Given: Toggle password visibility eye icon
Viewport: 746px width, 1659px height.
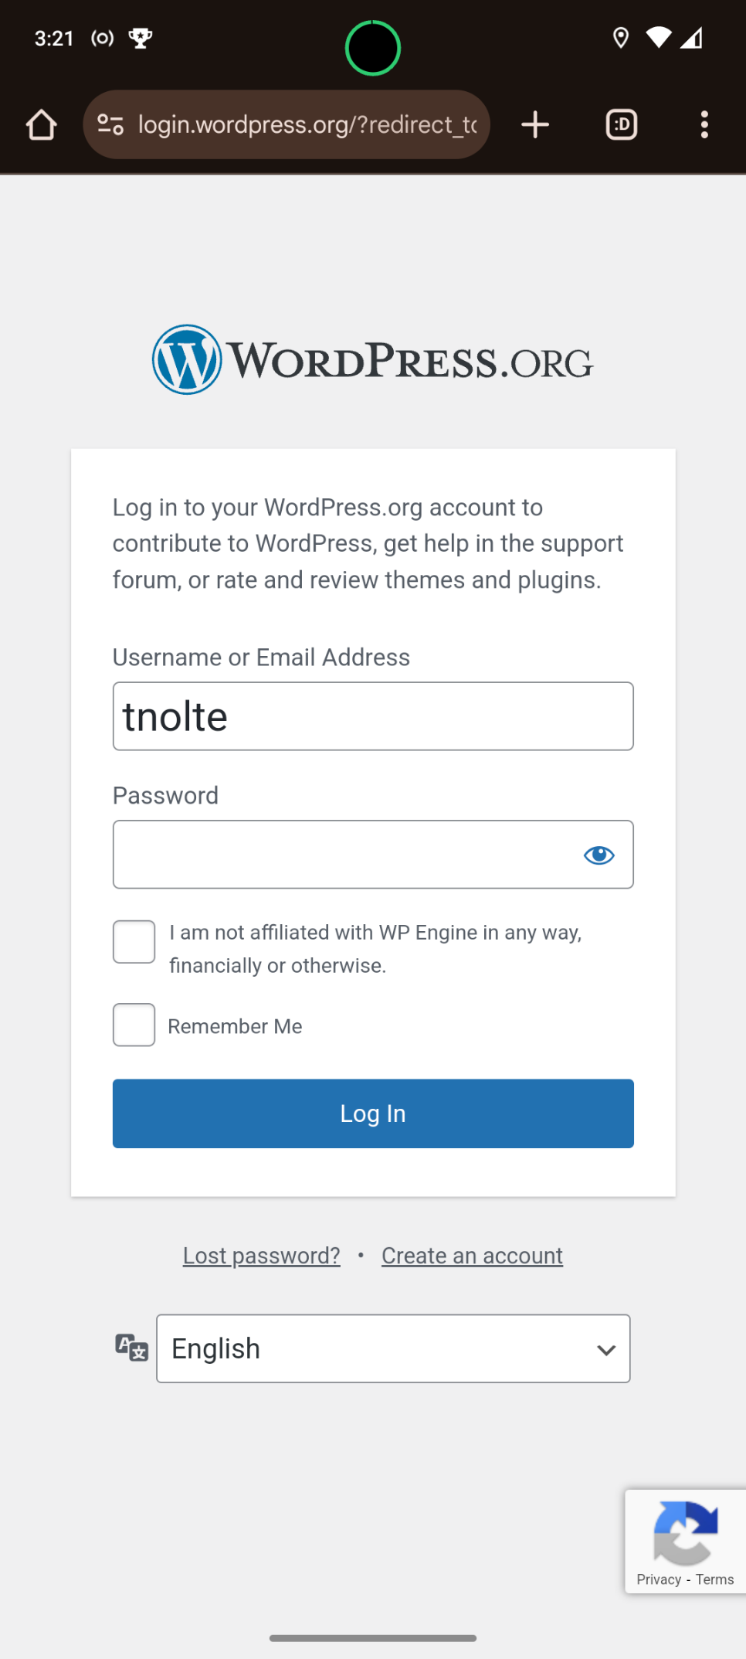Looking at the screenshot, I should click(599, 855).
